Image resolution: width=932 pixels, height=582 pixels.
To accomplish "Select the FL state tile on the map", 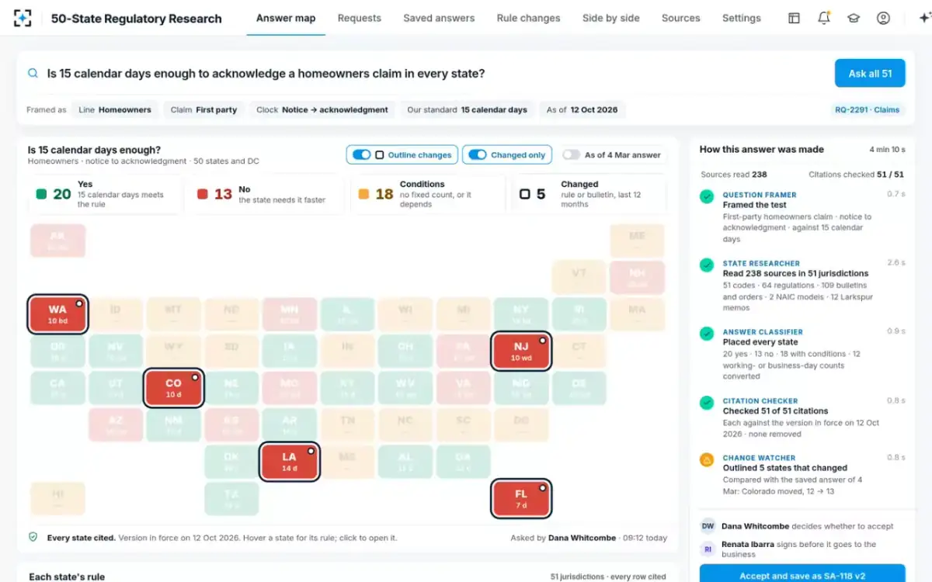I will (521, 499).
